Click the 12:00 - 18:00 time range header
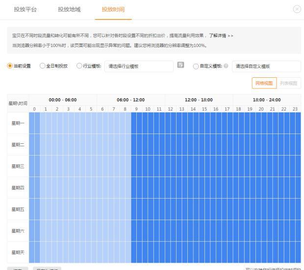 pyautogui.click(x=199, y=100)
